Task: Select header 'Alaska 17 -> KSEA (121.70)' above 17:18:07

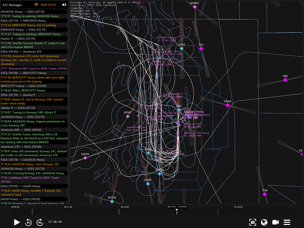Action: (34, 108)
